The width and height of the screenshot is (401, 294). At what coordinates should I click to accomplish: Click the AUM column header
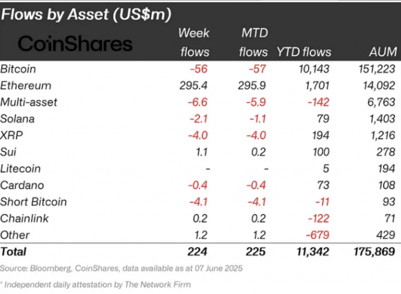(383, 52)
